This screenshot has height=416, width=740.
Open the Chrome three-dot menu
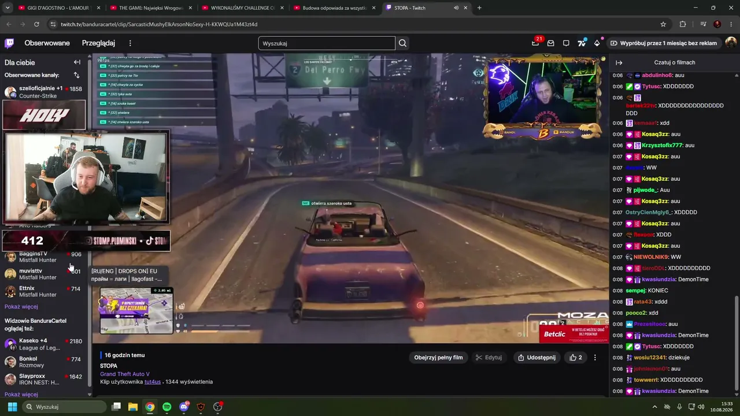click(x=731, y=24)
